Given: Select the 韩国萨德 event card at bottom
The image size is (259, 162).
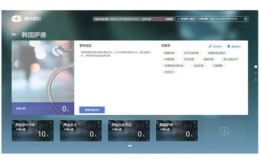Looking at the screenshot, I should [x=177, y=131].
